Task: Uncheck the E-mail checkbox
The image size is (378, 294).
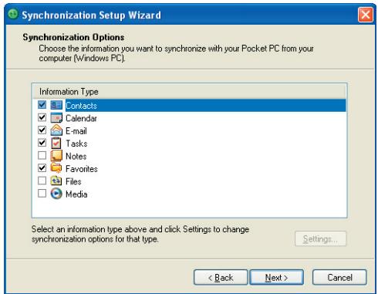Action: point(42,130)
